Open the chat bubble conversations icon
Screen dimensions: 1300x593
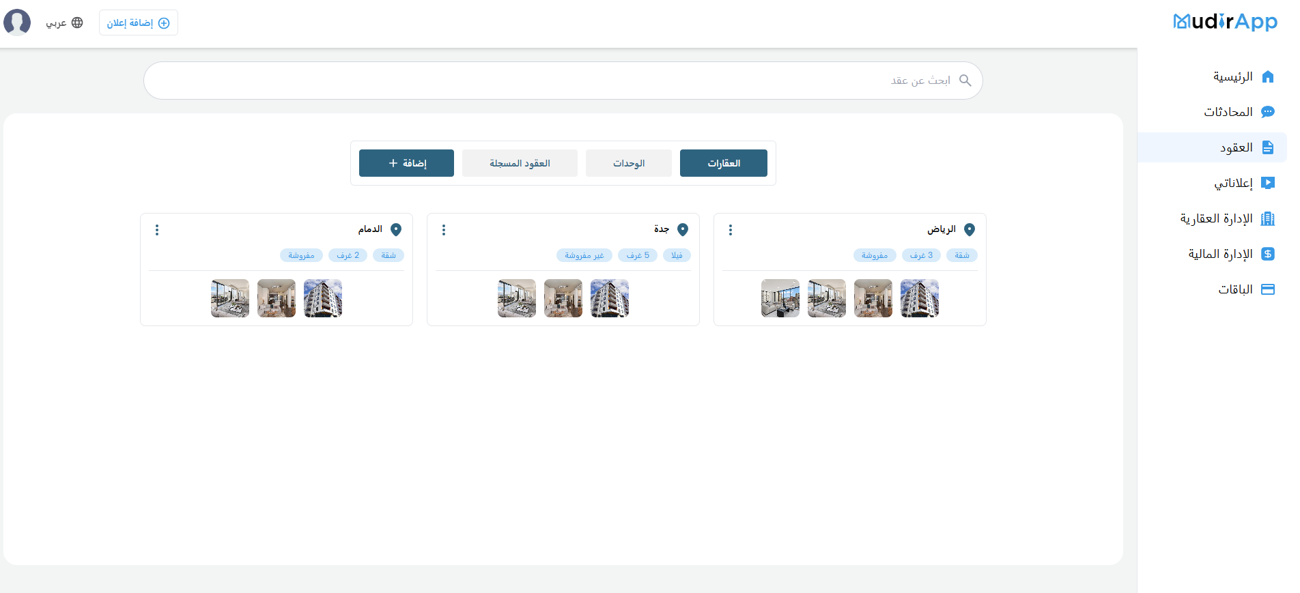[x=1267, y=112]
